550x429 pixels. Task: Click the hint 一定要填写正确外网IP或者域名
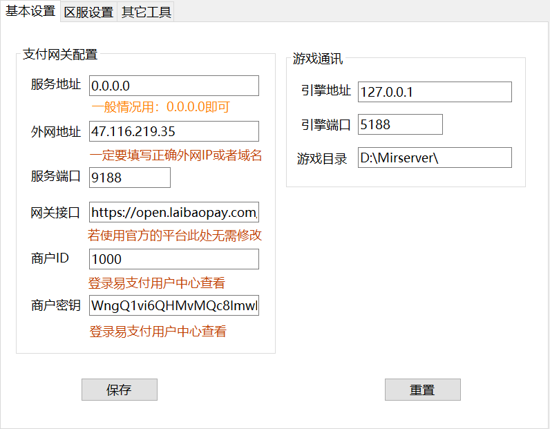(176, 155)
